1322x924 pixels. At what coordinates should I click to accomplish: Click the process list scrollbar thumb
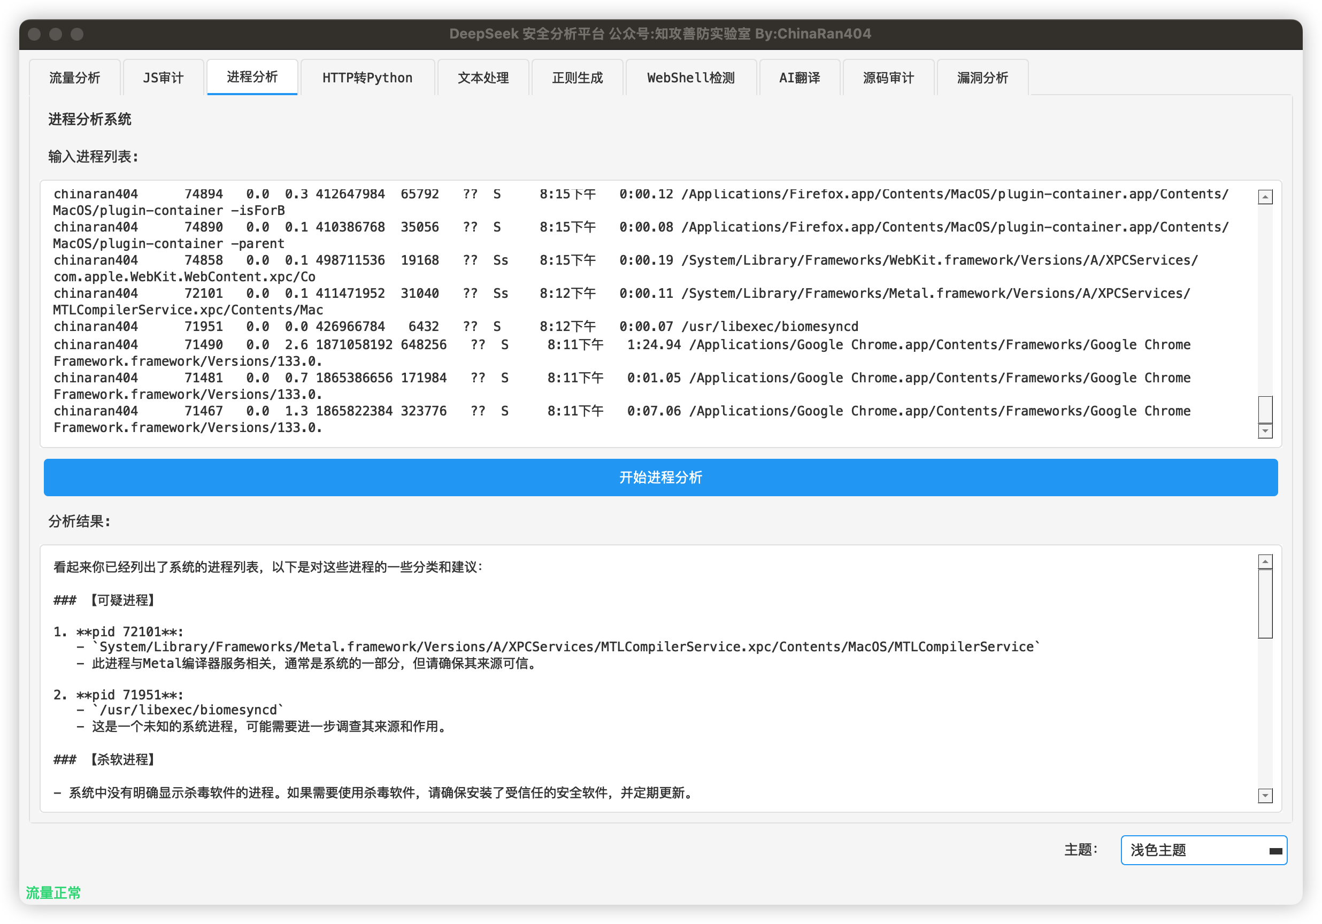pyautogui.click(x=1265, y=409)
